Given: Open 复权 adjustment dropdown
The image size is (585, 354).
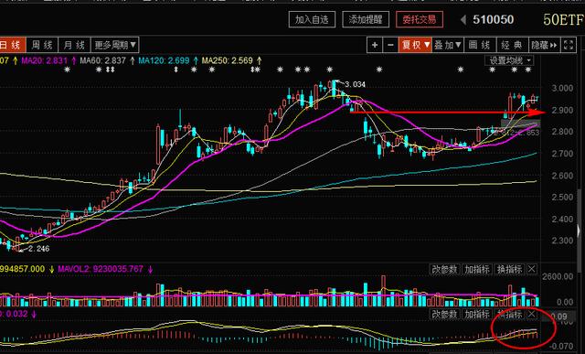Looking at the screenshot, I should coord(415,45).
